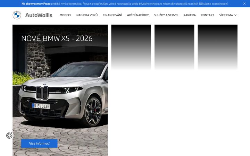Open the first gradient placeholder card

coord(131,47)
